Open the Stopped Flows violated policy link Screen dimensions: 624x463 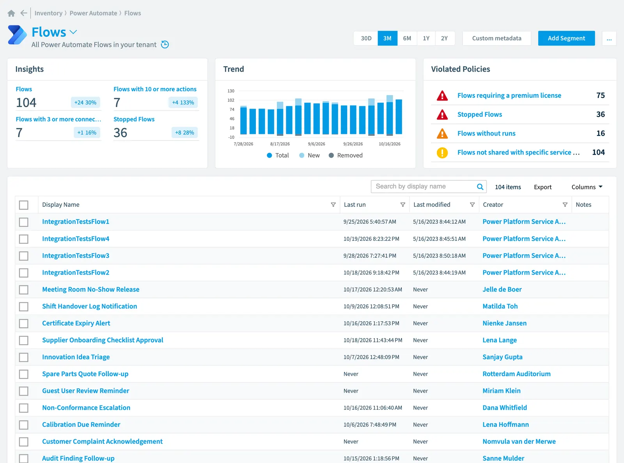tap(479, 114)
